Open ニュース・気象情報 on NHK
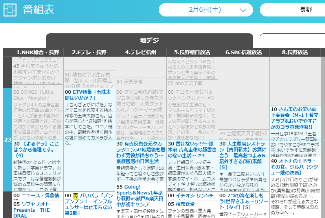325x218 pixels. coord(36,196)
